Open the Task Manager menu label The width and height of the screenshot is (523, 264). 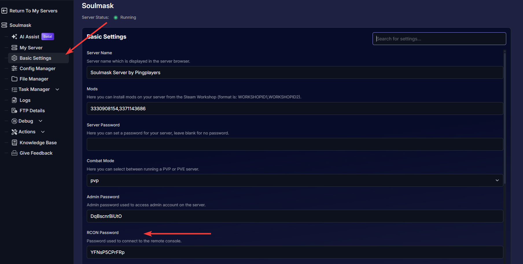pyautogui.click(x=34, y=89)
